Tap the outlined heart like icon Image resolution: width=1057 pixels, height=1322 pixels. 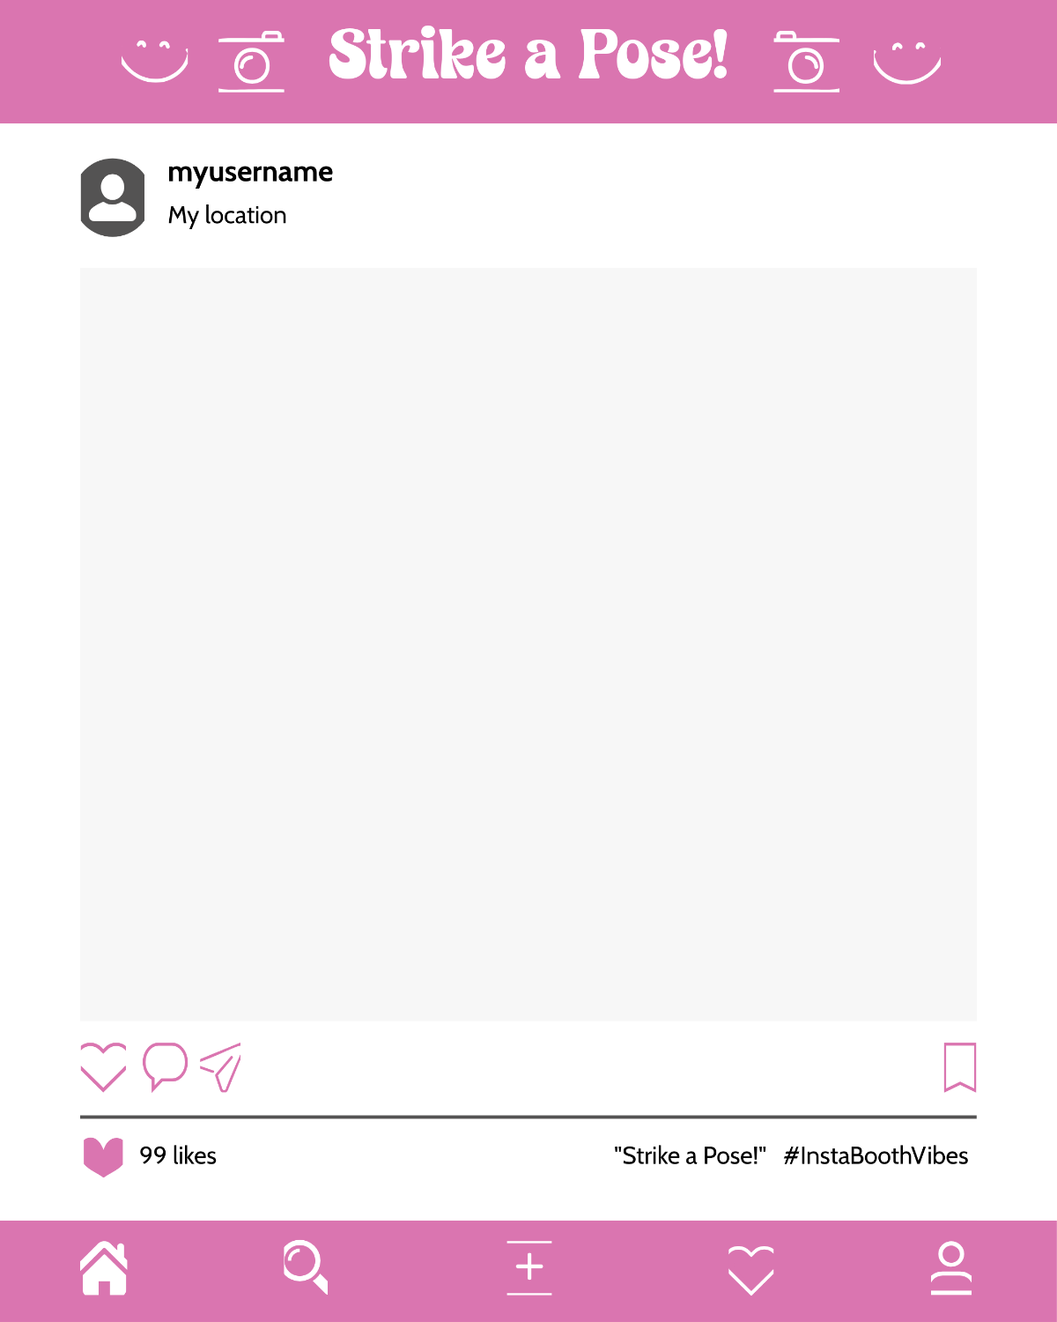pos(103,1067)
